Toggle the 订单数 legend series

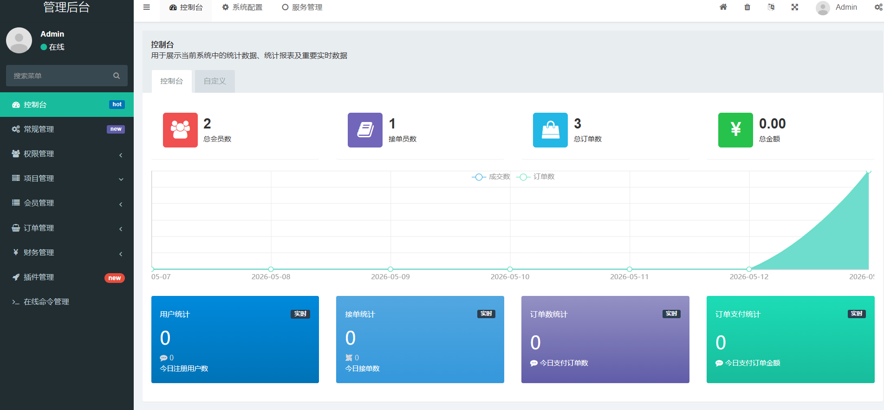point(535,177)
